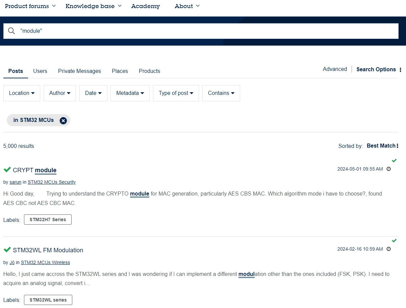Open the CRYPT module post
This screenshot has height=308, width=406.
coord(34,170)
